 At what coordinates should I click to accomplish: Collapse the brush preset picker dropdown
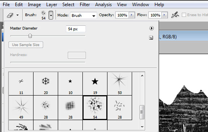pyautogui.click(x=51, y=15)
